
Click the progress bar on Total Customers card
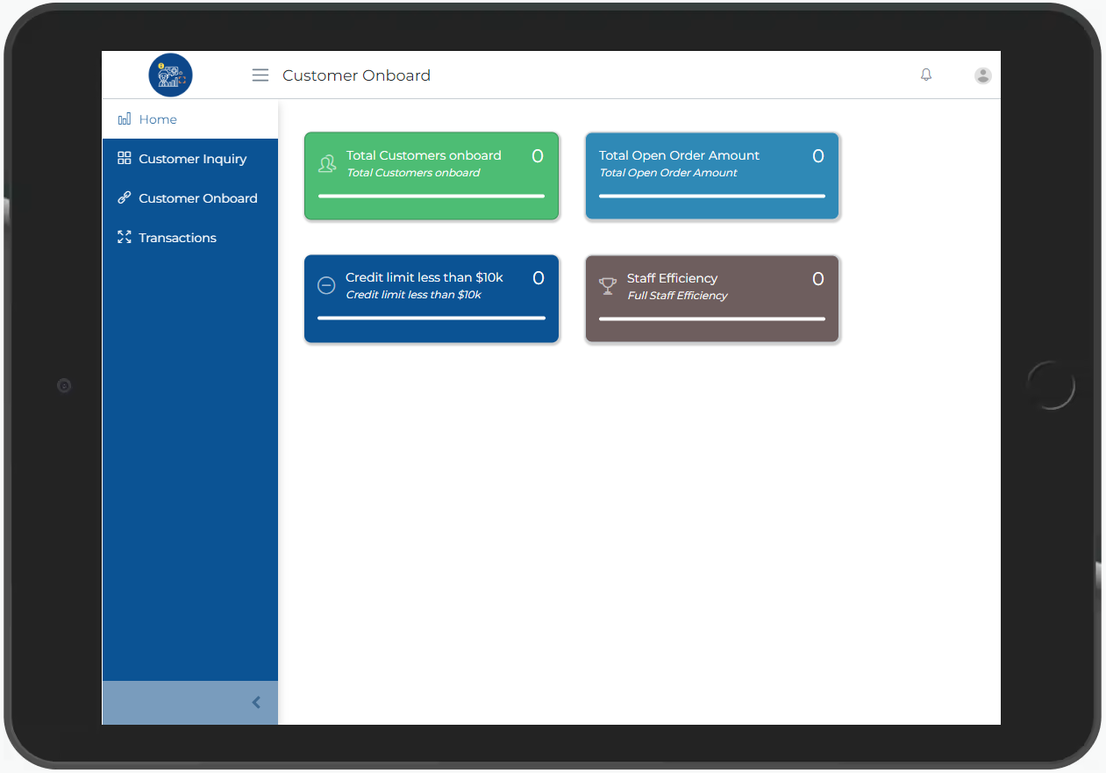(x=432, y=197)
